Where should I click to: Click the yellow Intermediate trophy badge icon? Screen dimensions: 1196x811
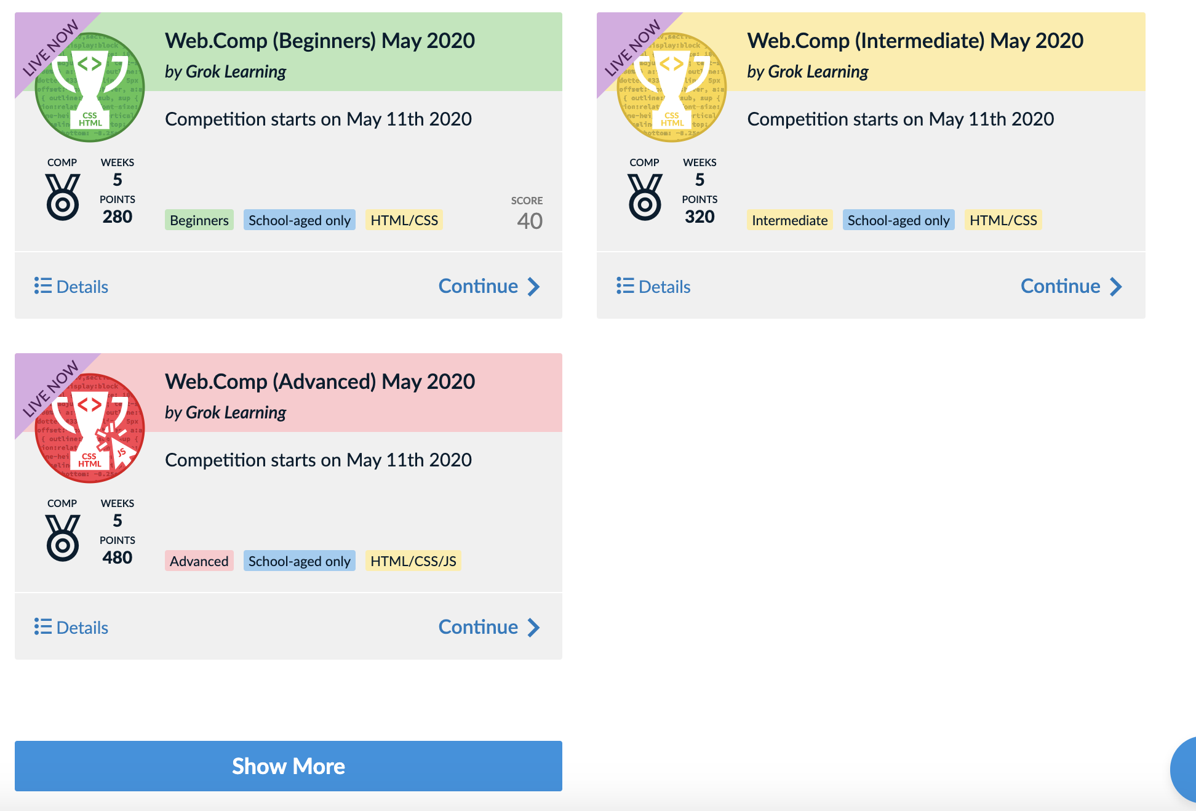[672, 87]
